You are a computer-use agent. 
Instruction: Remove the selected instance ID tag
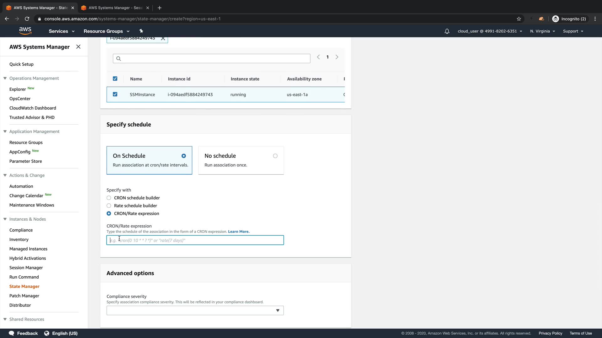163,38
